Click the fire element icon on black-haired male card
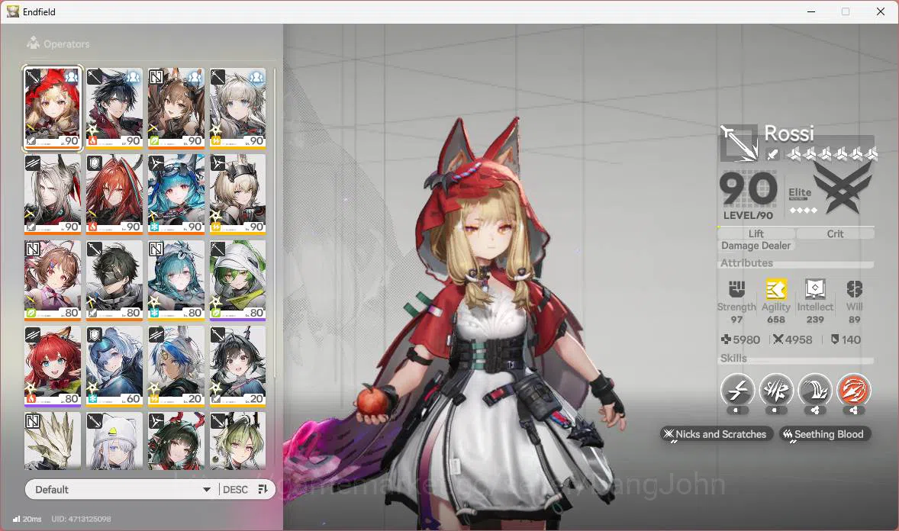Viewport: 899px width, 531px height. (92, 140)
